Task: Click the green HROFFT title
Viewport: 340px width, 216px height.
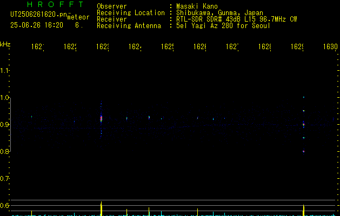Action: [x=55, y=4]
